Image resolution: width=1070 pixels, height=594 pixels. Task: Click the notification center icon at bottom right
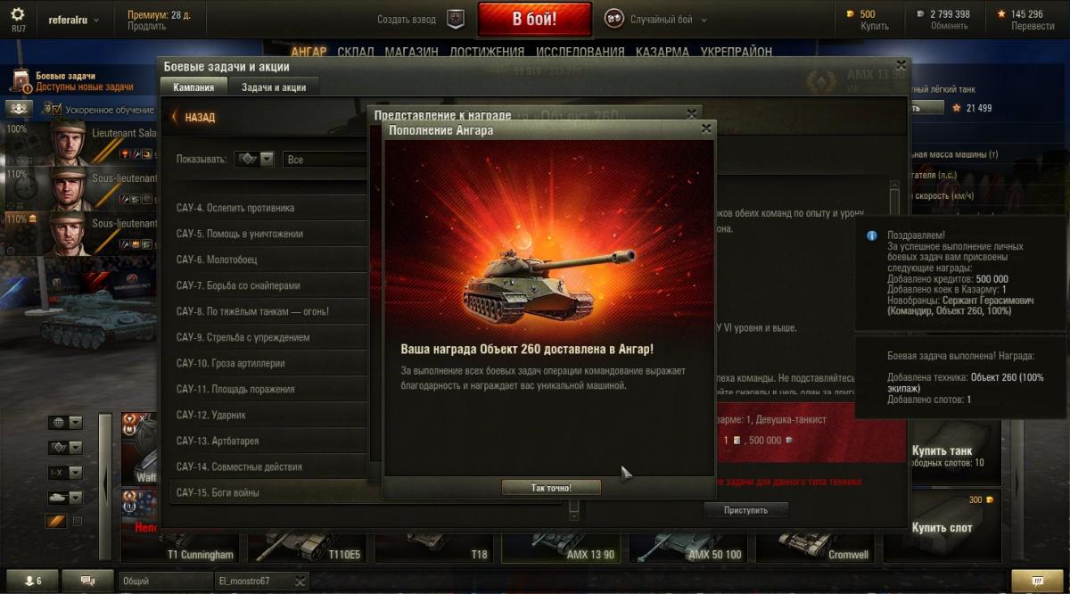[1037, 581]
